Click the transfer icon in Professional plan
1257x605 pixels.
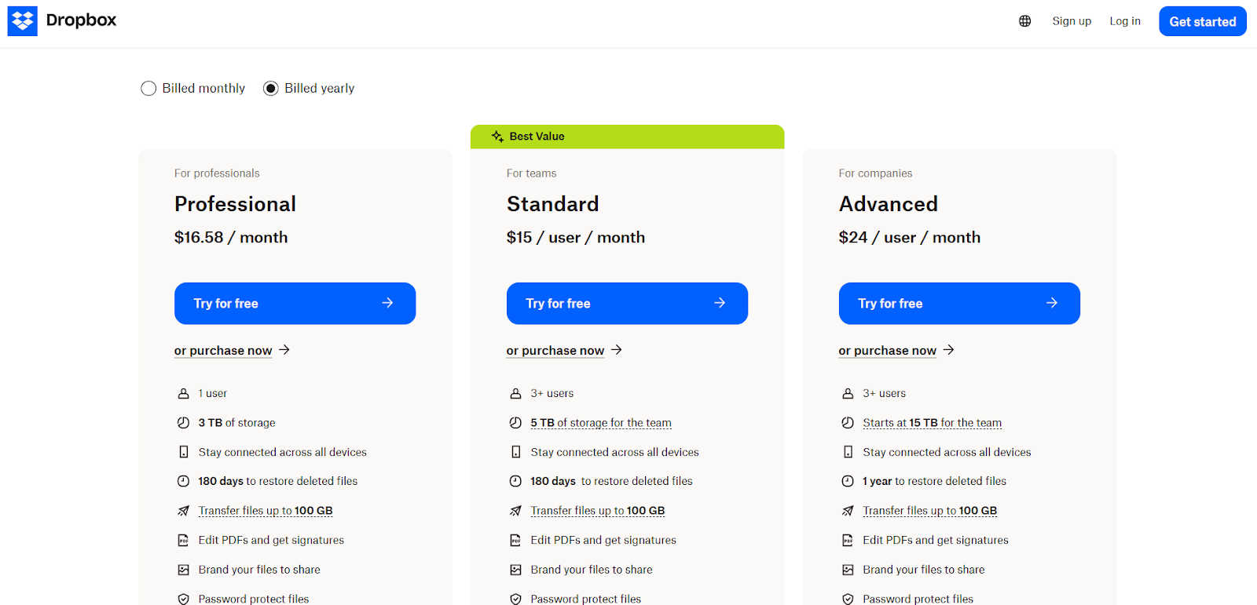pyautogui.click(x=183, y=511)
